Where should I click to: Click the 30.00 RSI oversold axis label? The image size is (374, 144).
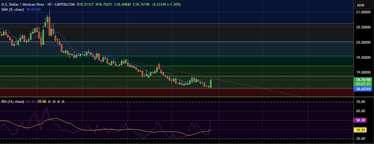pos(360,139)
